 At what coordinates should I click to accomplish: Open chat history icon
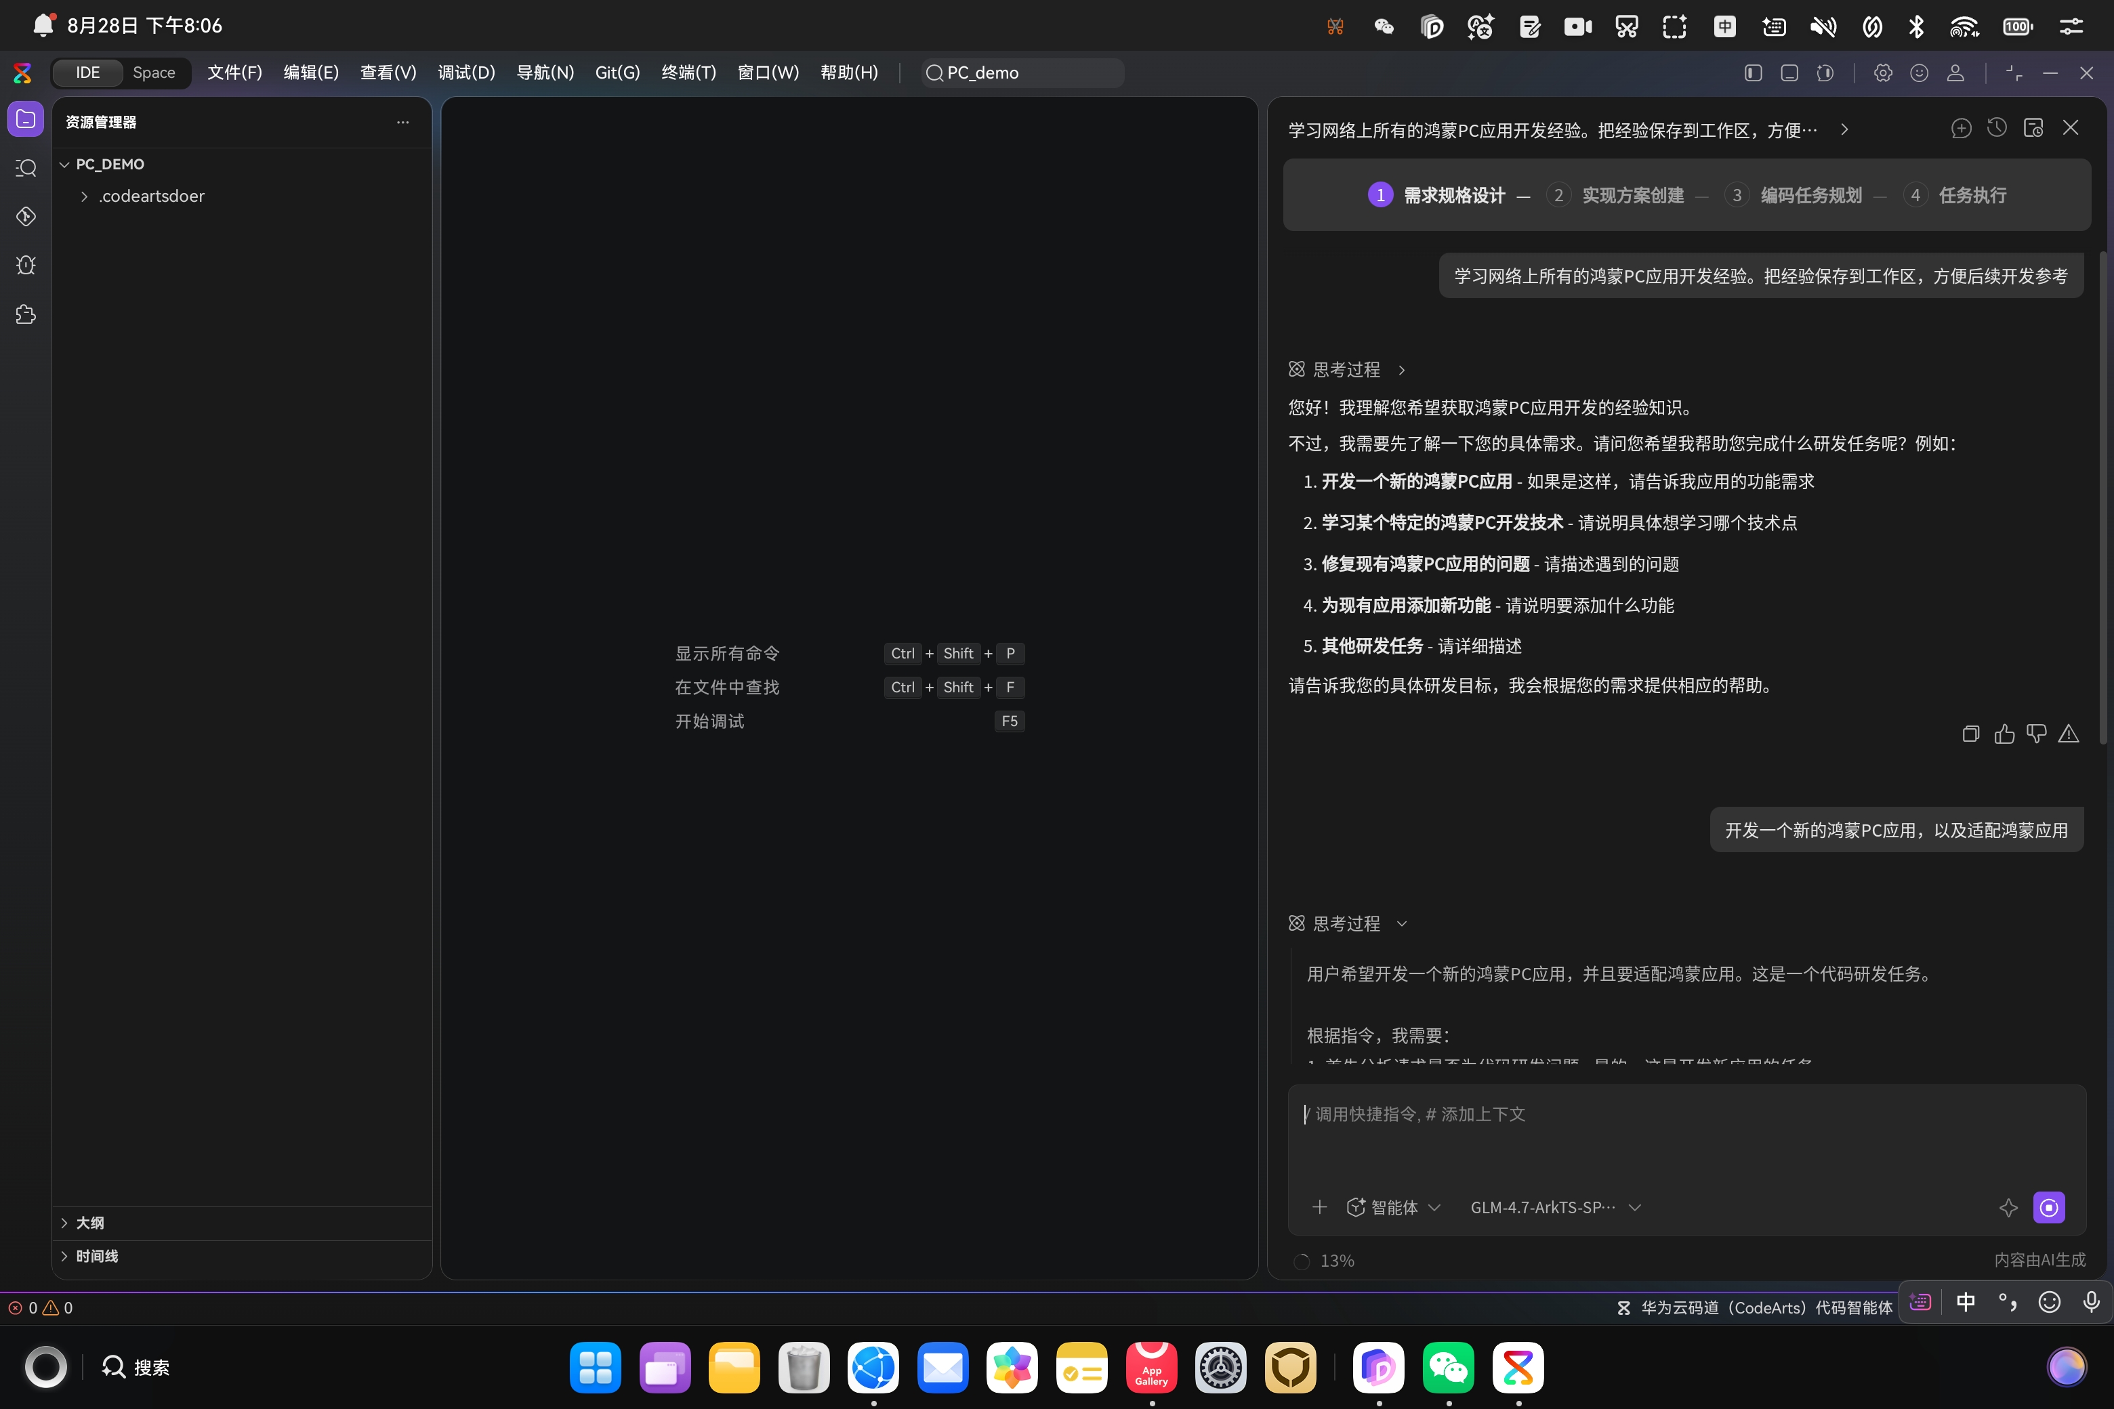[x=1997, y=129]
